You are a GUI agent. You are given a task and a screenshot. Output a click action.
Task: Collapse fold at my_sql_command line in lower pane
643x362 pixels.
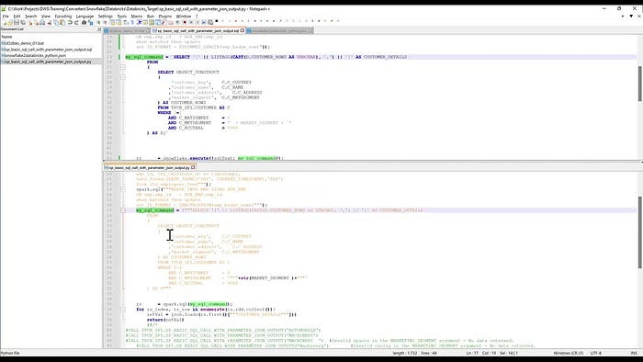click(122, 210)
